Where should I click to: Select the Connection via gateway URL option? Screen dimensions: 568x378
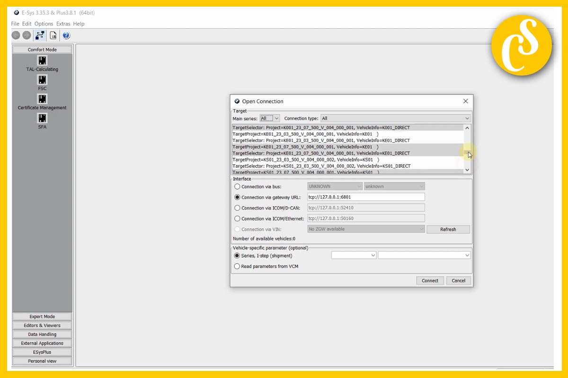click(x=237, y=197)
